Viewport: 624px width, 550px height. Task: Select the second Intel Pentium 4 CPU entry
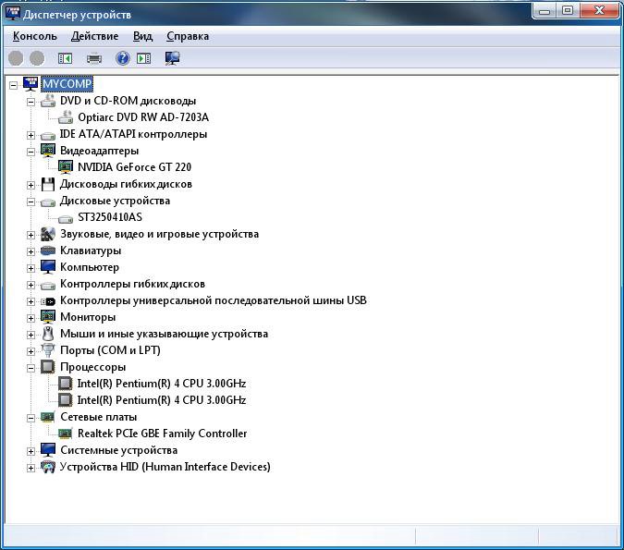click(162, 400)
